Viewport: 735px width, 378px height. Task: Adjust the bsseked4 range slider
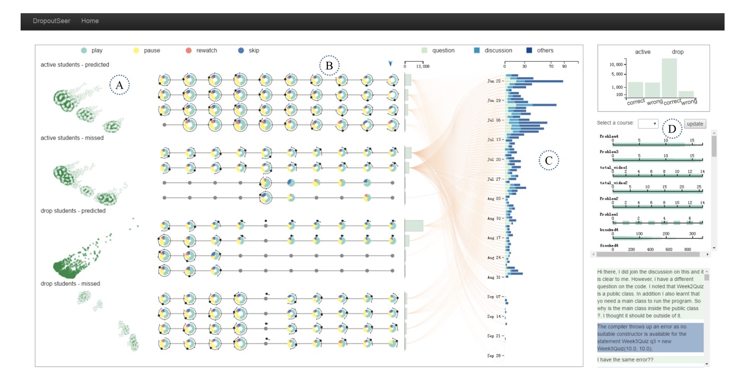pos(657,238)
